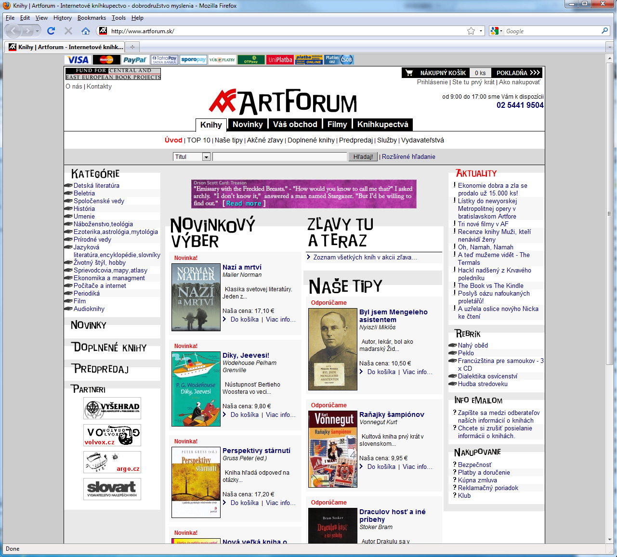Click the Raňajky šampiónov book cover
This screenshot has width=617, height=557.
333,449
